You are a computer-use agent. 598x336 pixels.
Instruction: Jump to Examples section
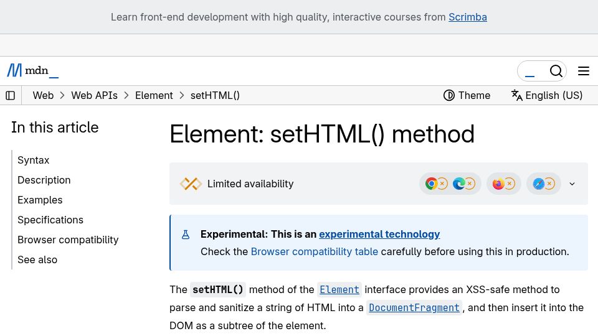coord(40,200)
